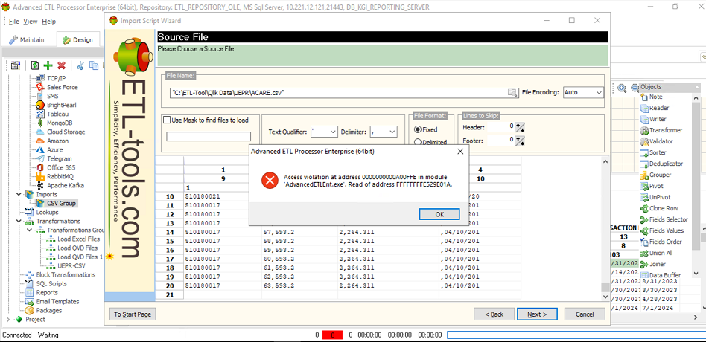Viewport: 706px width, 342px height.
Task: Select CSV Group in the tree
Action: [62, 203]
